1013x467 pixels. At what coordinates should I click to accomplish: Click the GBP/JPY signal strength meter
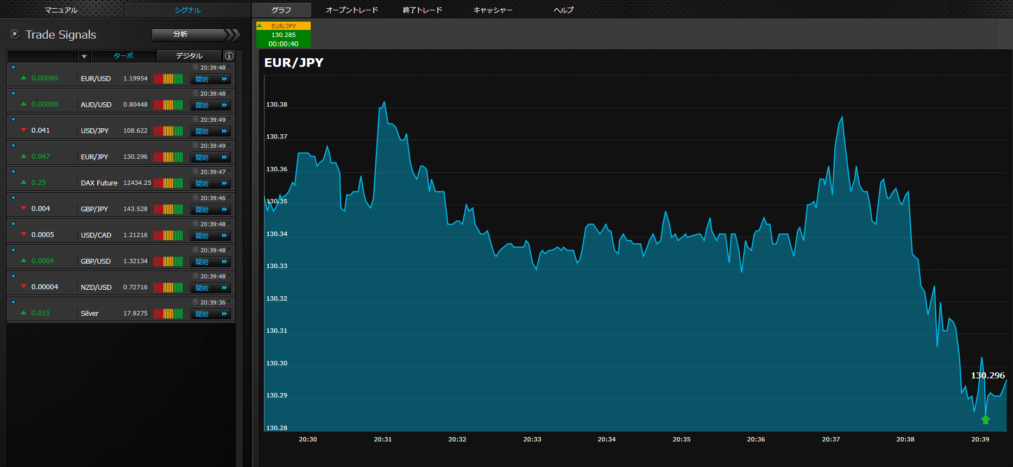pyautogui.click(x=168, y=209)
